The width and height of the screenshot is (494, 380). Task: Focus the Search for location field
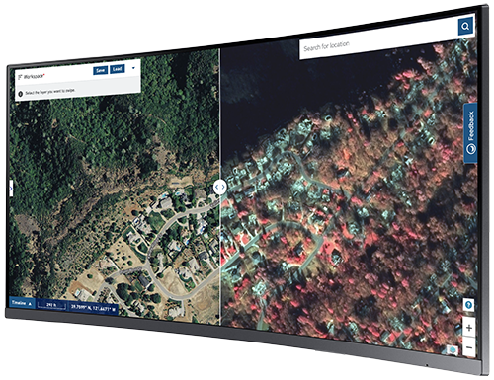[x=378, y=41]
